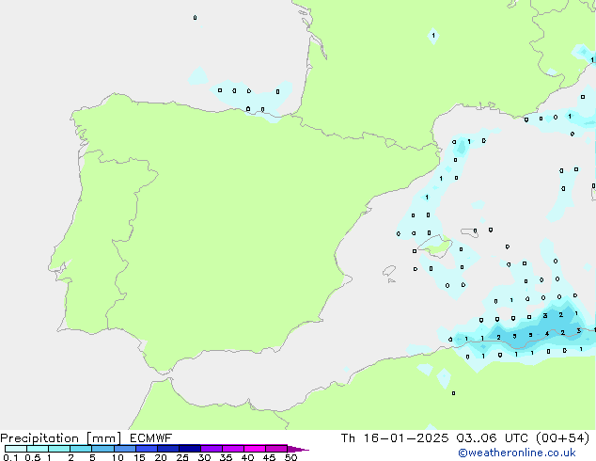Click the isolated value 1 marker over France
596x461 pixels.
[x=433, y=36]
